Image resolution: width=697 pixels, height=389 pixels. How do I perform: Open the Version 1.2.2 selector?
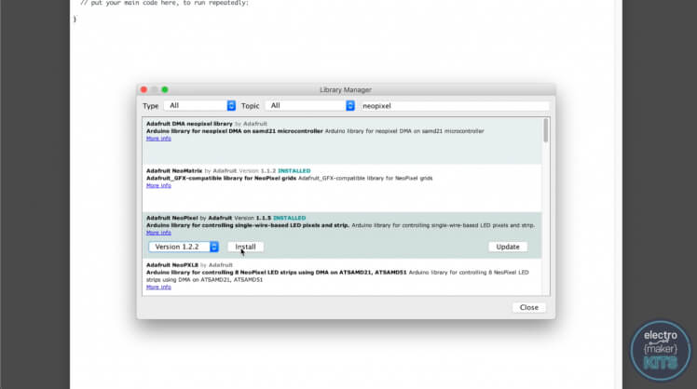click(x=184, y=247)
